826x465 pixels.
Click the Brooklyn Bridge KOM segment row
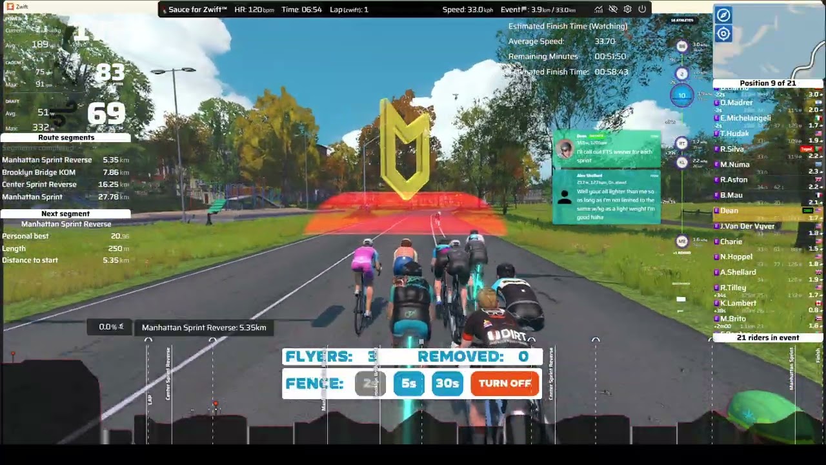click(65, 172)
